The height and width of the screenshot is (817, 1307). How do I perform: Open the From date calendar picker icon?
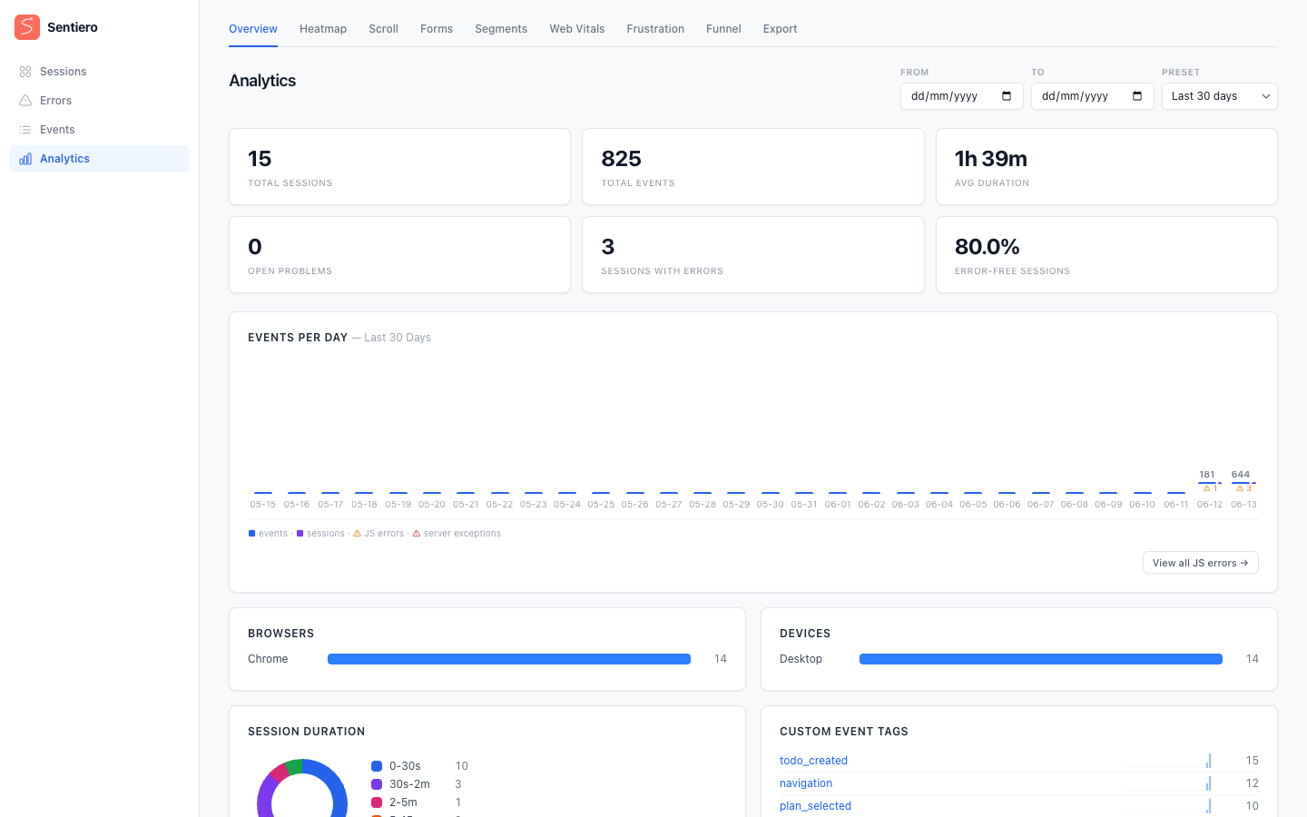pos(1007,96)
